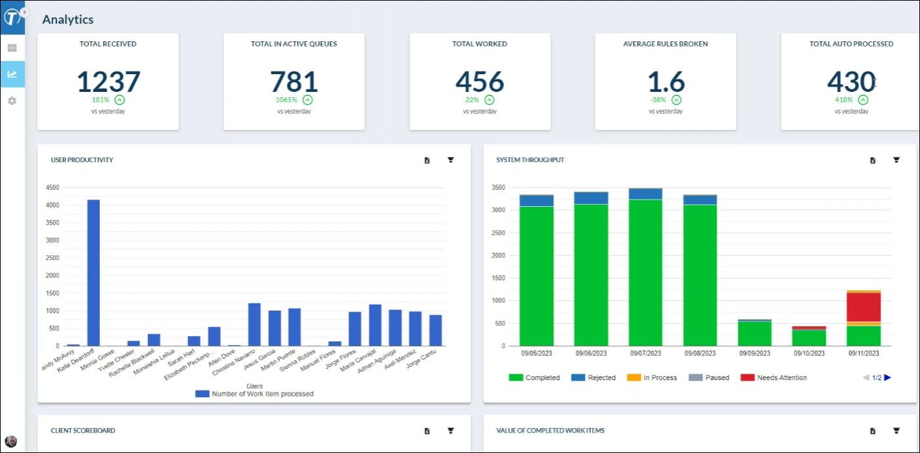Open user profile avatar at bottom left
The image size is (920, 453).
click(x=11, y=441)
